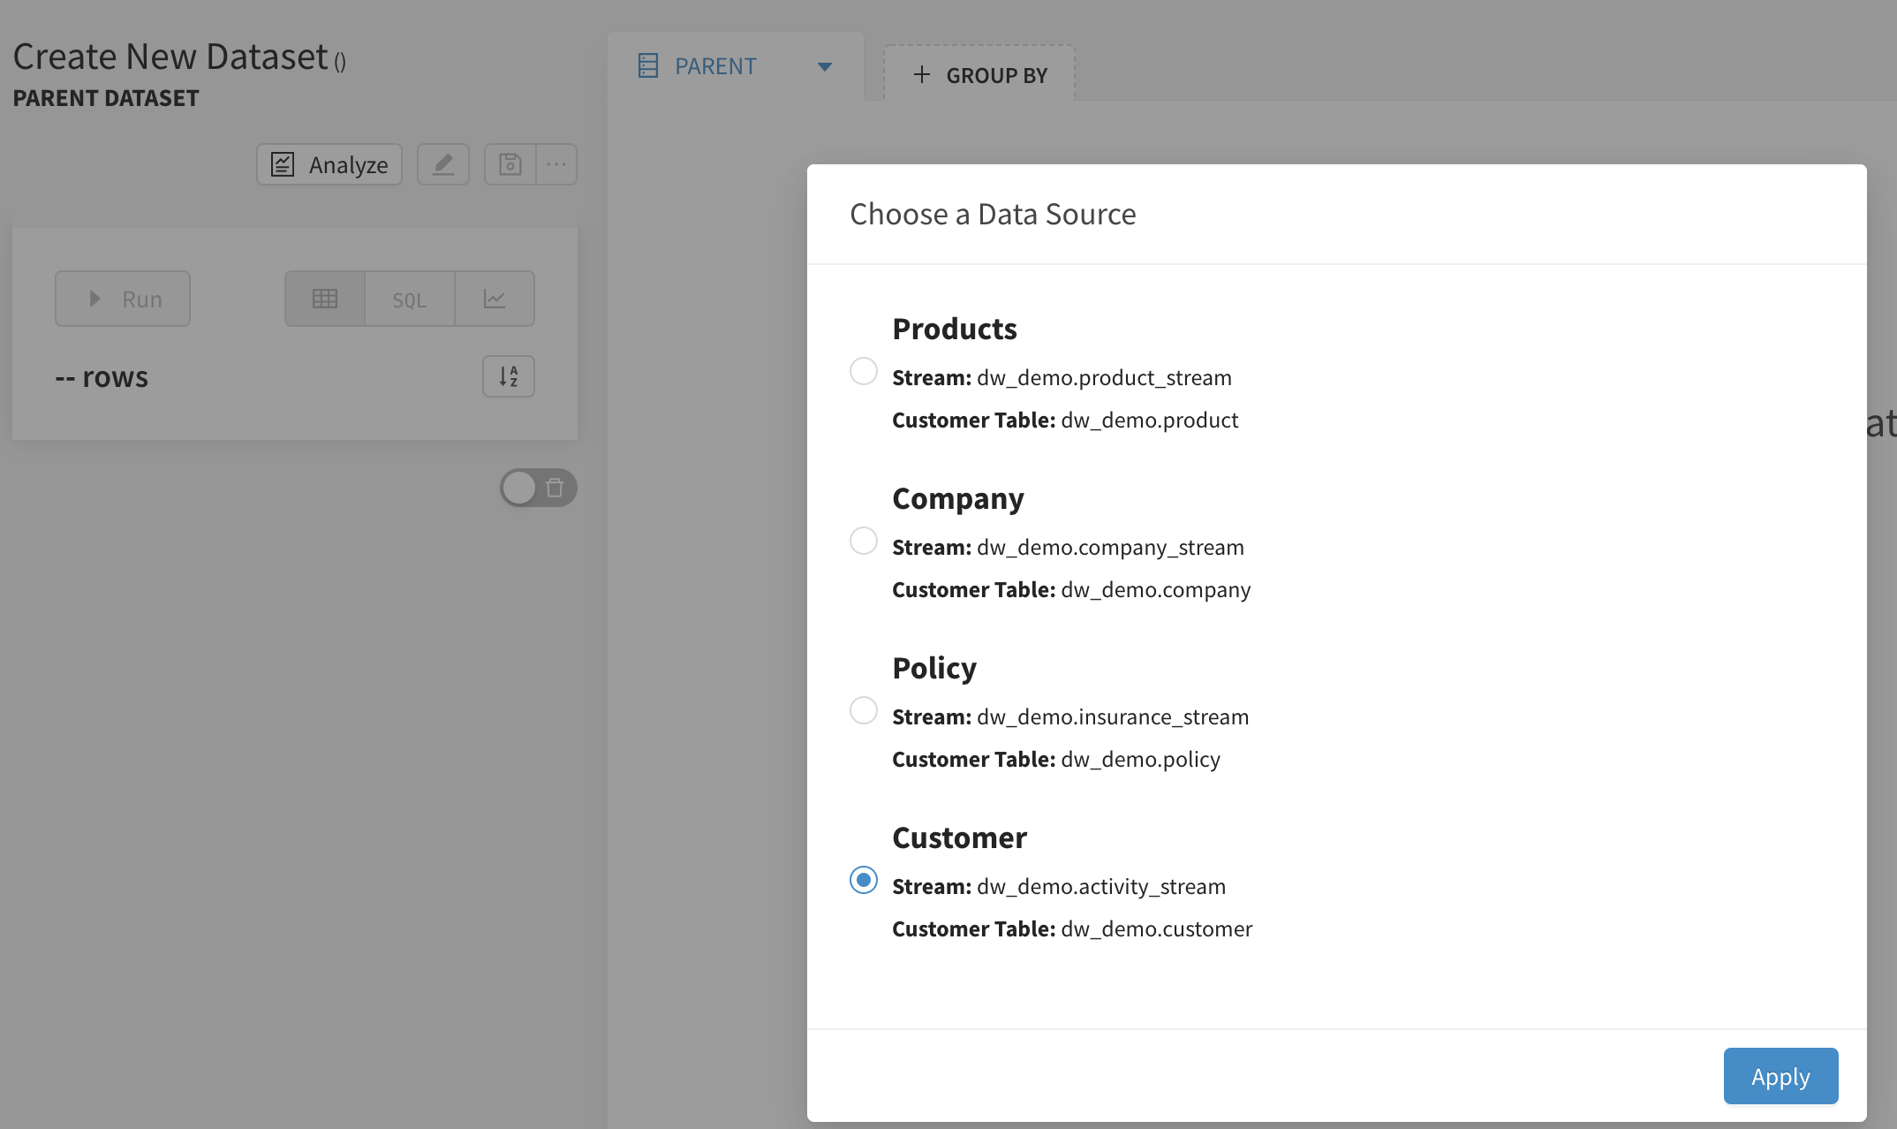Select the Customer data source radio

pyautogui.click(x=863, y=880)
